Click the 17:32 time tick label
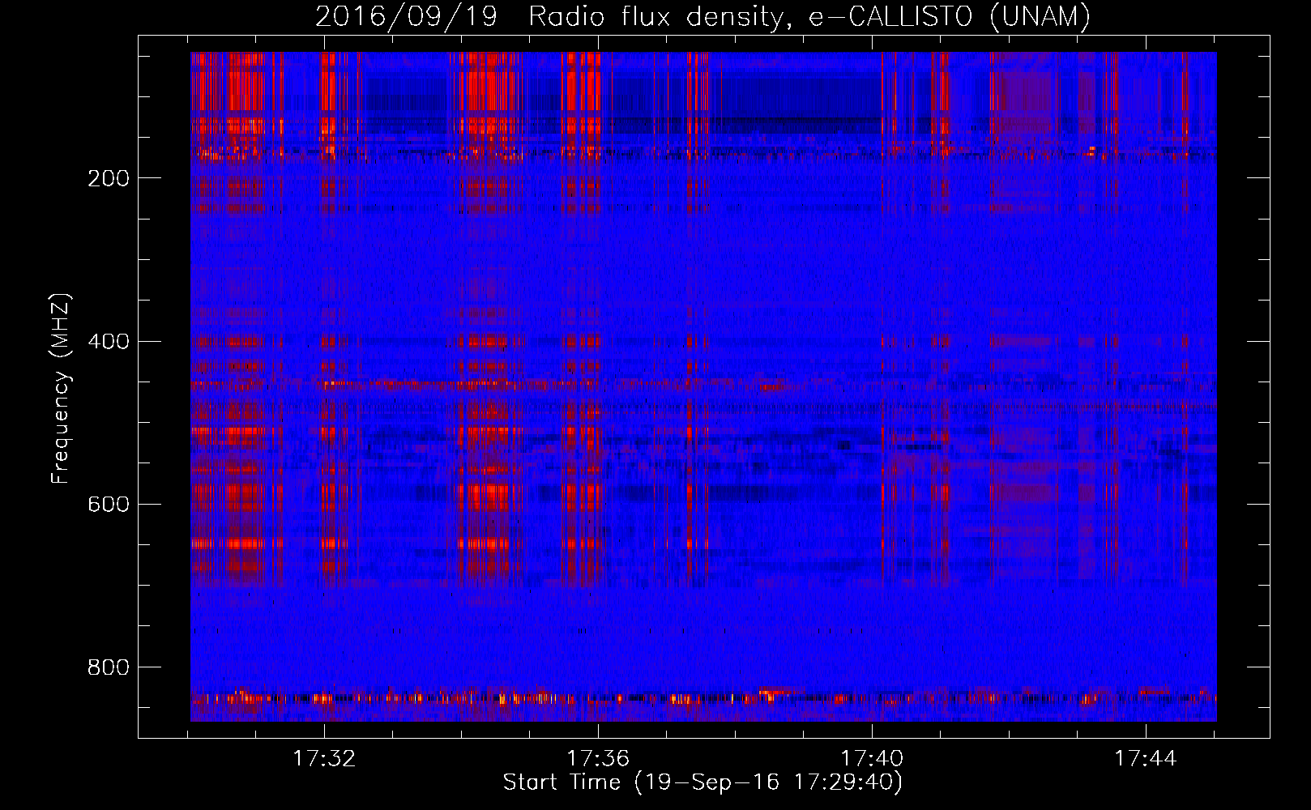Viewport: 1311px width, 810px height. (324, 758)
